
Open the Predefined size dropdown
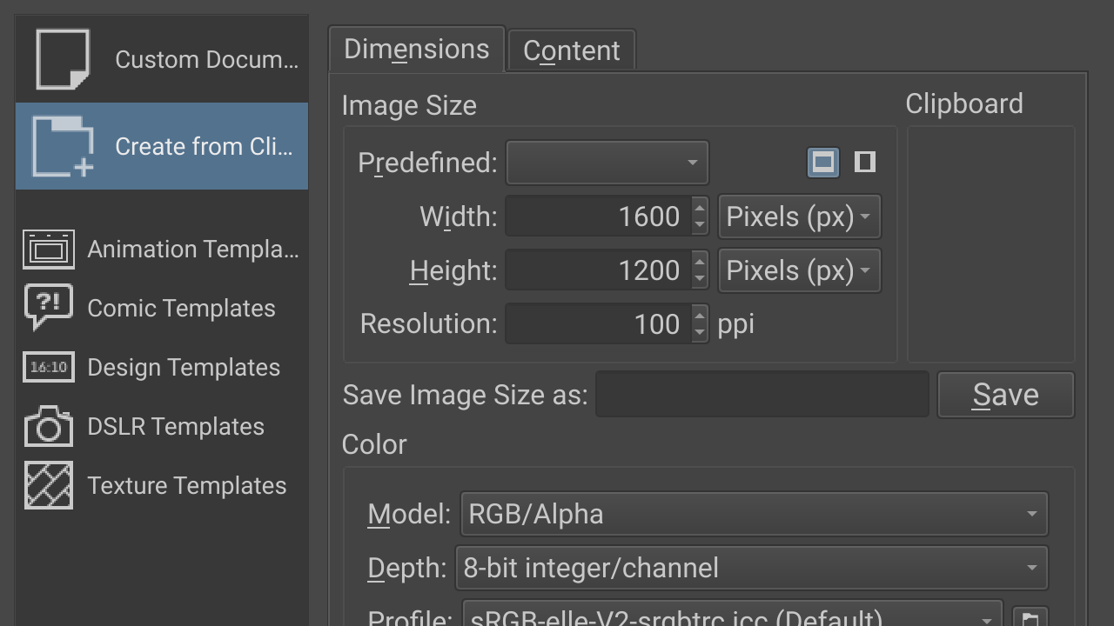pos(607,163)
